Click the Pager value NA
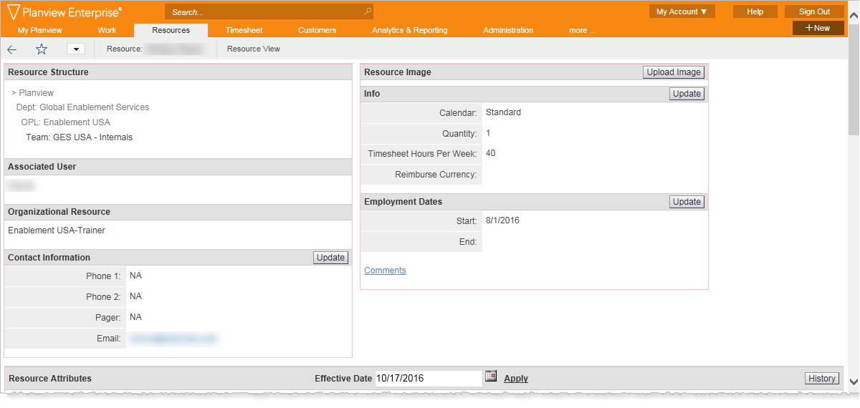860x408 pixels. [135, 317]
